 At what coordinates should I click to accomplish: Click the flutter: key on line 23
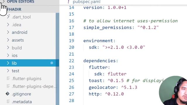[x=99, y=67]
